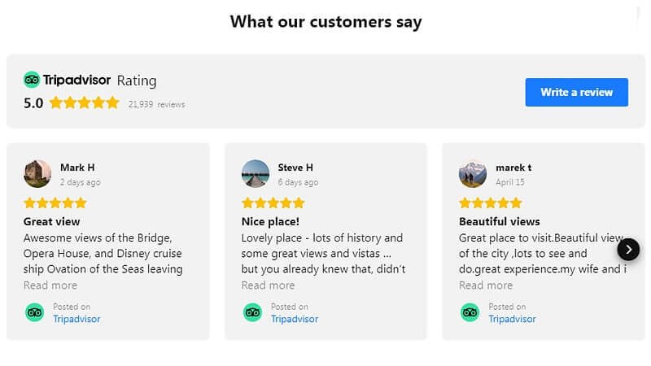651x366 pixels.
Task: Expand Read more on the Great view review
Action: (50, 285)
